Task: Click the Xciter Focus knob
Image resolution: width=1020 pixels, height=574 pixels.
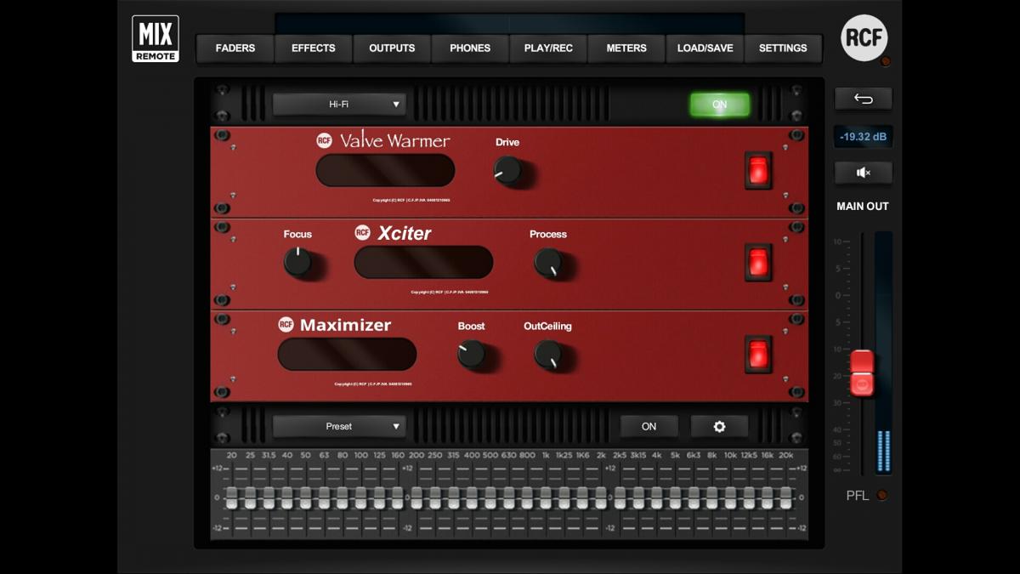Action: [297, 262]
